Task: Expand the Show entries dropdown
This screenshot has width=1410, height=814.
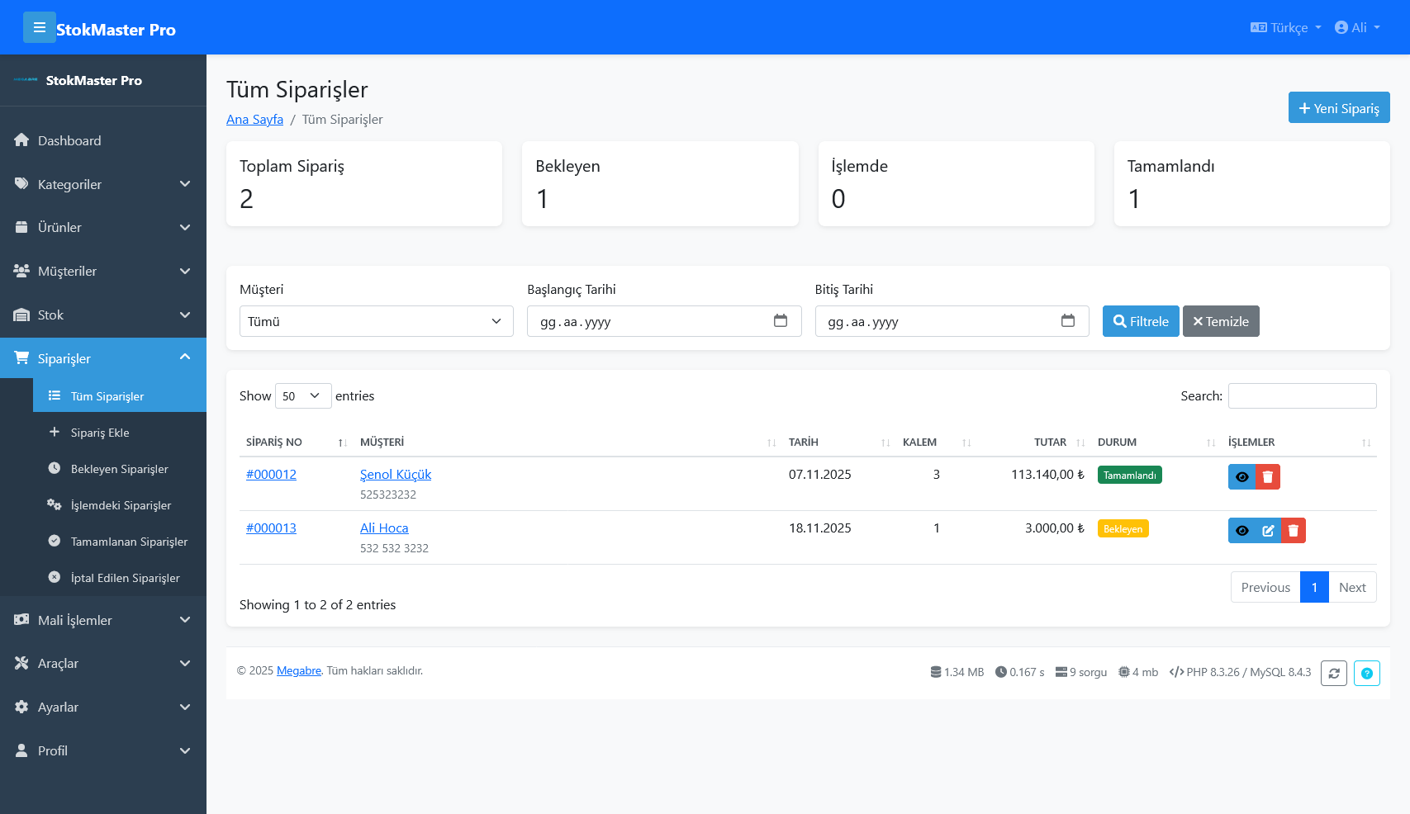Action: coord(302,395)
